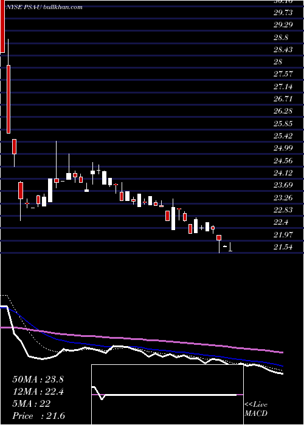Select the 22.83 price axis label

(x=283, y=210)
